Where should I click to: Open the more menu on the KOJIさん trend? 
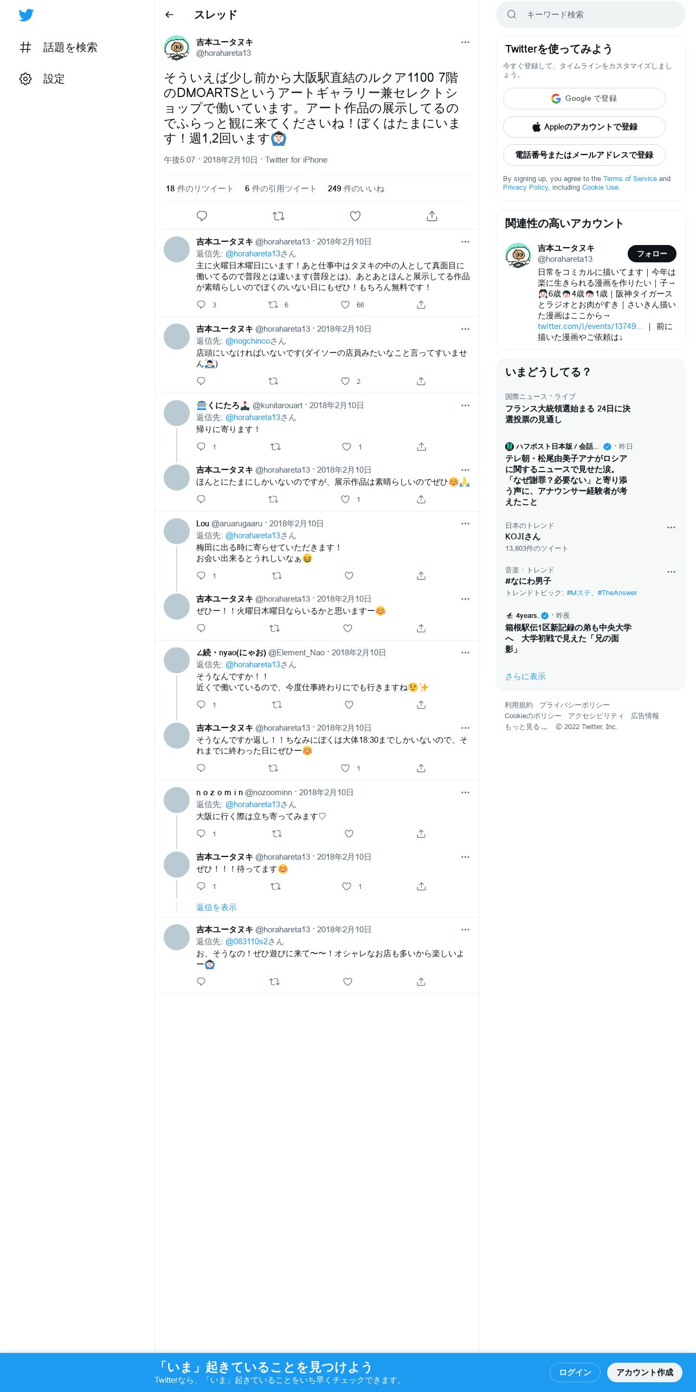[671, 527]
